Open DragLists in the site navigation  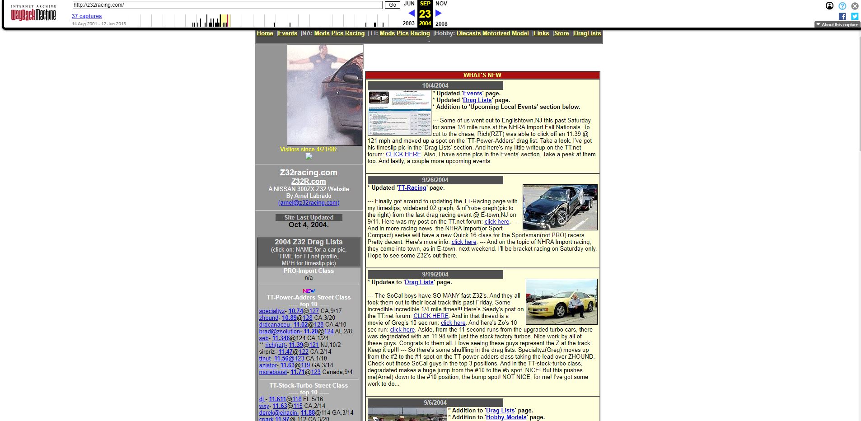[x=587, y=33]
